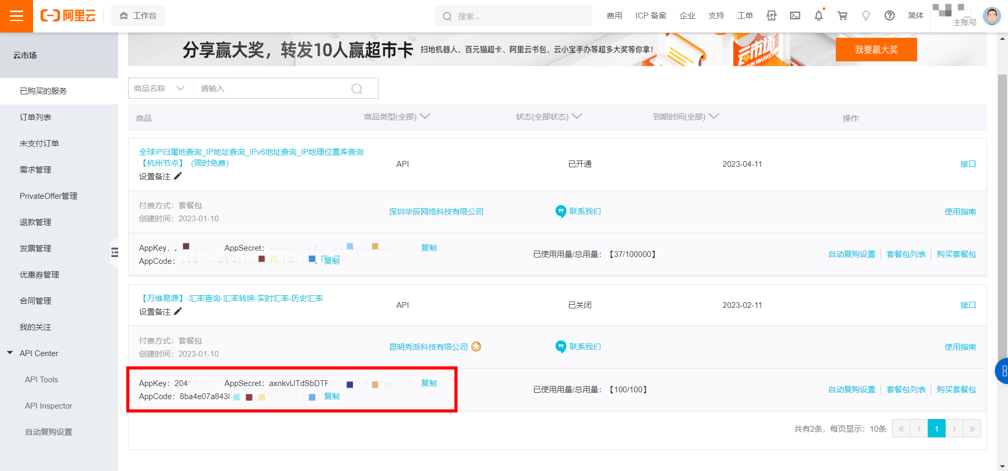
Task: Open 接口 for the IP query product
Action: [968, 164]
